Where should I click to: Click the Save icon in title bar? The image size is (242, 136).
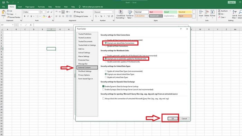point(3,2)
